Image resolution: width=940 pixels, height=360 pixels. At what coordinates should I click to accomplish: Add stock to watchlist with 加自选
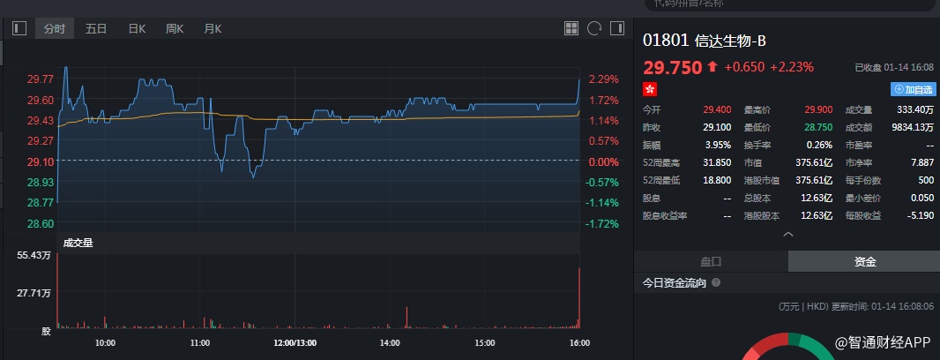tap(913, 89)
